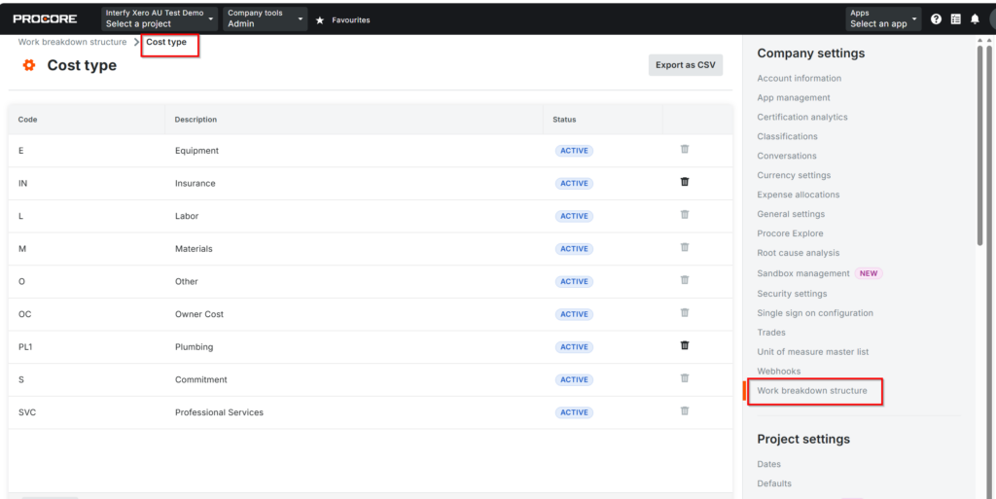Open Expense allocations settings
The width and height of the screenshot is (996, 499).
click(x=799, y=195)
